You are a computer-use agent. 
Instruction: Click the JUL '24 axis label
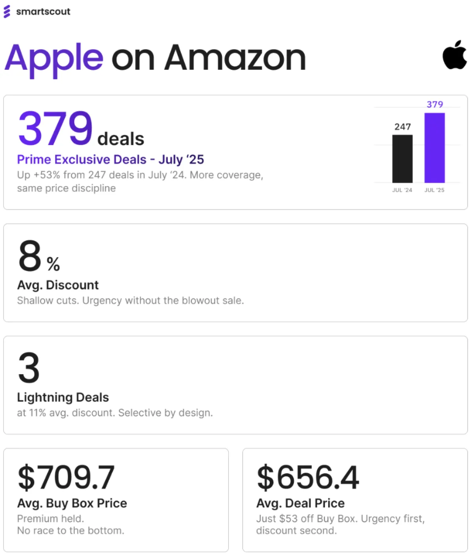pos(402,190)
